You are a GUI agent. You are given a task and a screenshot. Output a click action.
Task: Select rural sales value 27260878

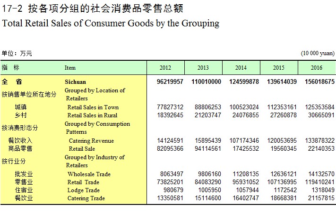tap(284, 115)
